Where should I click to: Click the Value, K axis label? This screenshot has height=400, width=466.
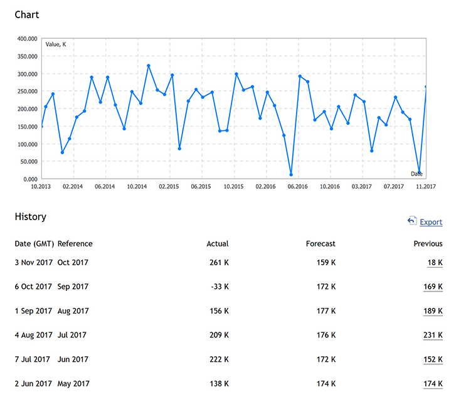(x=56, y=45)
